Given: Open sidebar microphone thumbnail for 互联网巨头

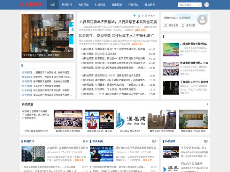Looking at the screenshot, I should tap(171, 88).
